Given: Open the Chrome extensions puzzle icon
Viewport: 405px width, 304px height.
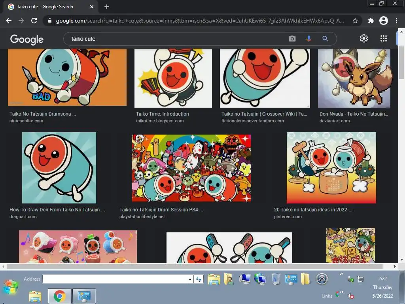Looking at the screenshot, I should point(371,21).
